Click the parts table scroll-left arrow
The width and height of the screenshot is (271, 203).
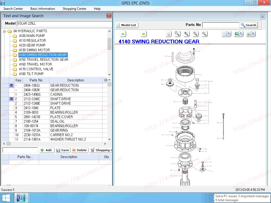point(4,144)
